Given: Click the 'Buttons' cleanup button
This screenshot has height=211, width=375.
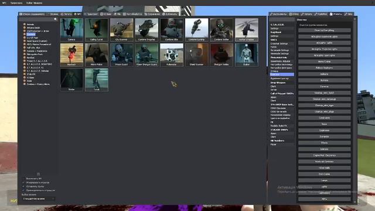Looking at the screenshot, I should (x=324, y=80).
